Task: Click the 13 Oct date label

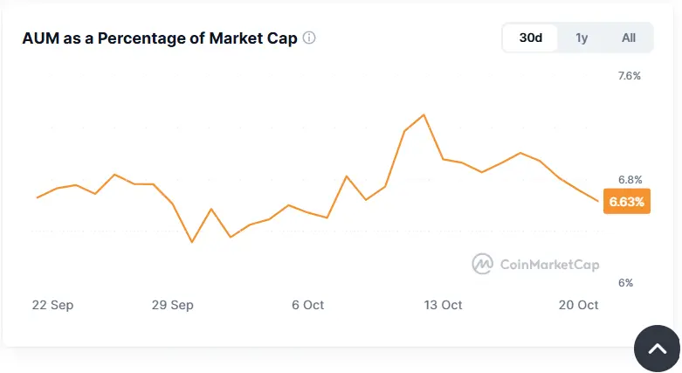Action: pyautogui.click(x=443, y=305)
